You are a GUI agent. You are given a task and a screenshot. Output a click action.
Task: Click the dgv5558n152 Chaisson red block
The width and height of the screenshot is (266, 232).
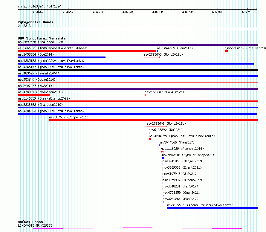pos(226,51)
